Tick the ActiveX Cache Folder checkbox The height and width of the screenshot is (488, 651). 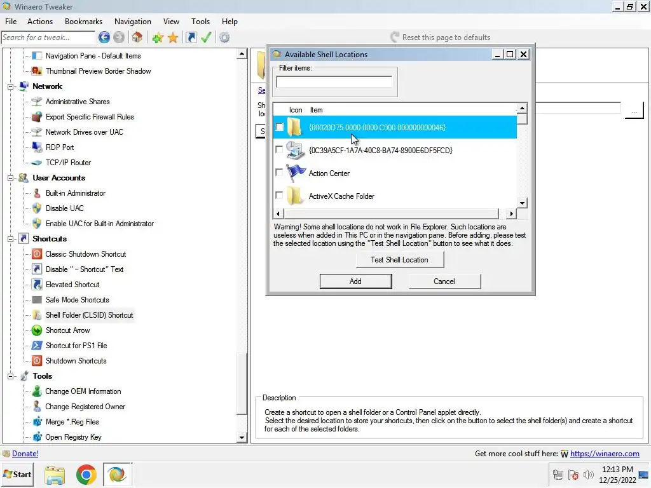(280, 195)
